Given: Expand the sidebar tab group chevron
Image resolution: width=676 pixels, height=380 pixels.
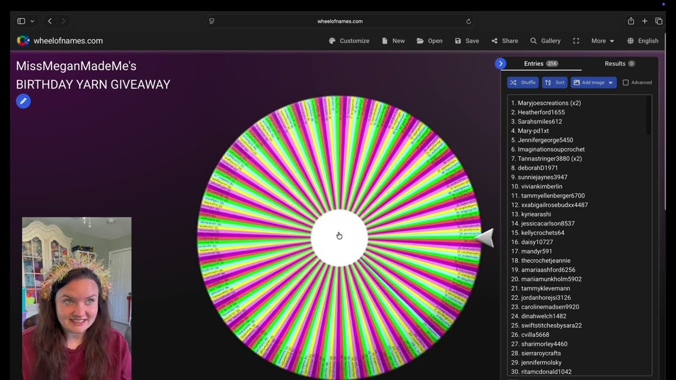Looking at the screenshot, I should (x=32, y=21).
